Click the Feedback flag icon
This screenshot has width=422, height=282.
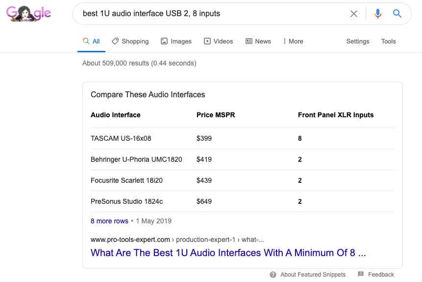point(361,275)
